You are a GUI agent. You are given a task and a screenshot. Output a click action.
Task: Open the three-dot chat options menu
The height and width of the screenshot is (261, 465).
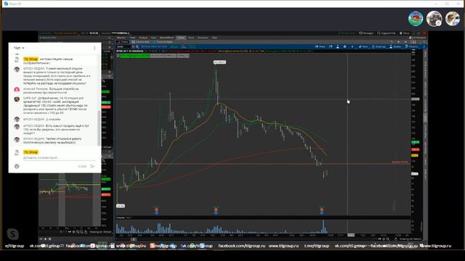click(x=94, y=48)
